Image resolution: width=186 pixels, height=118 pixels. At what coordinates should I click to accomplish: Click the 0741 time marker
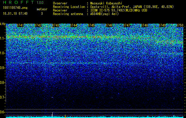20,25
